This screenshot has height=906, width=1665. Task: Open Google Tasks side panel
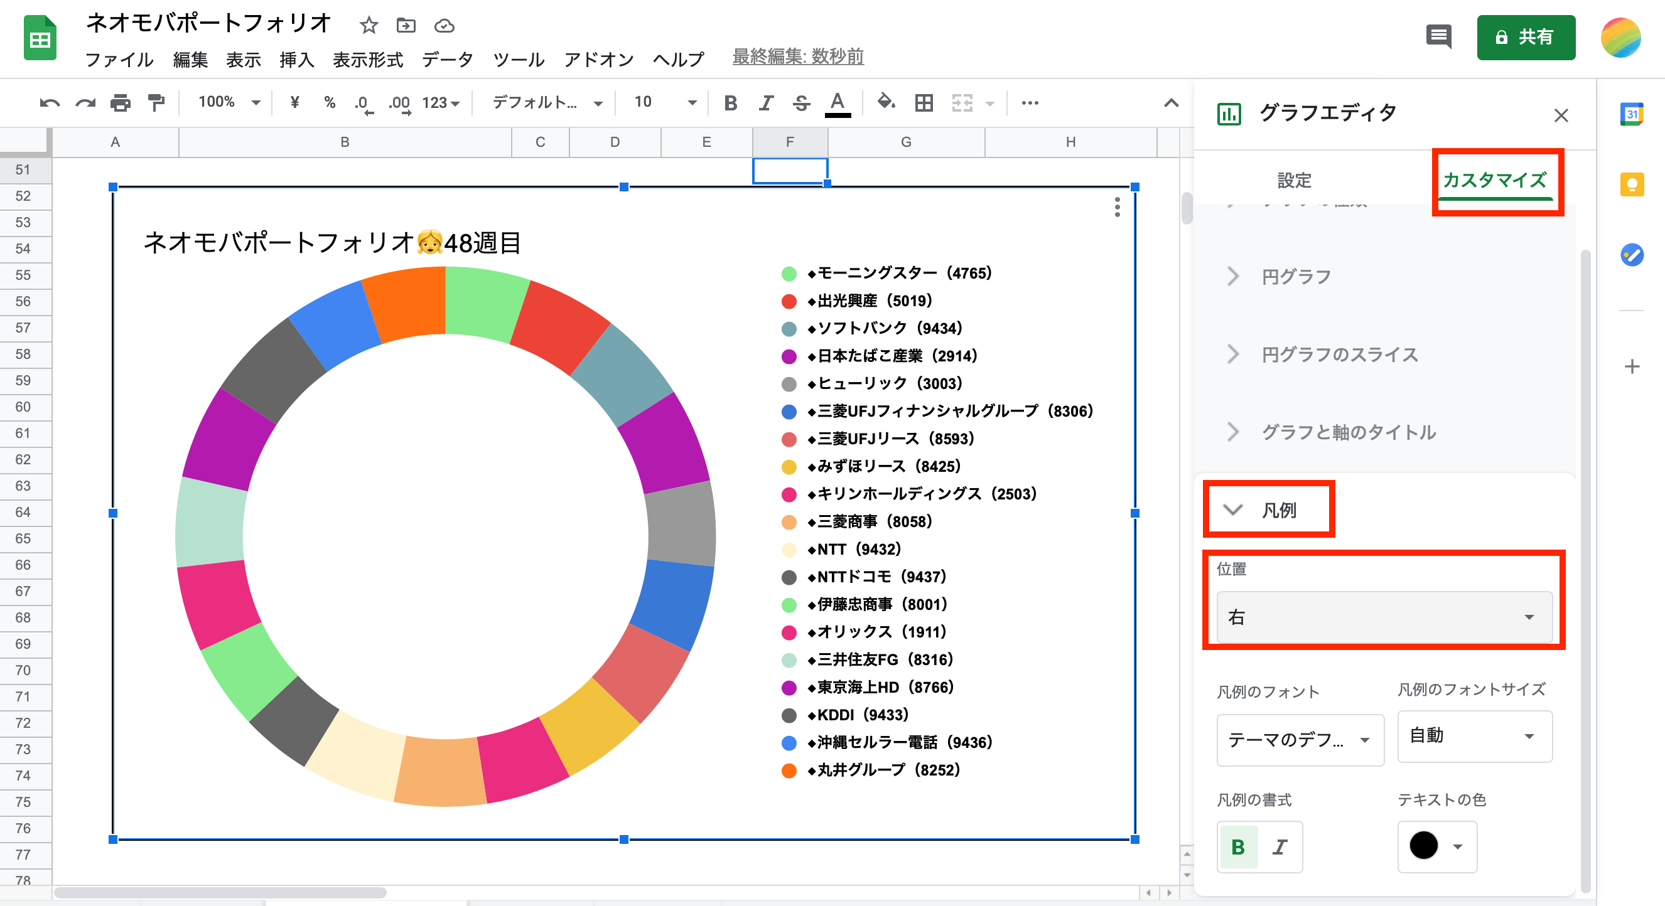pyautogui.click(x=1632, y=255)
